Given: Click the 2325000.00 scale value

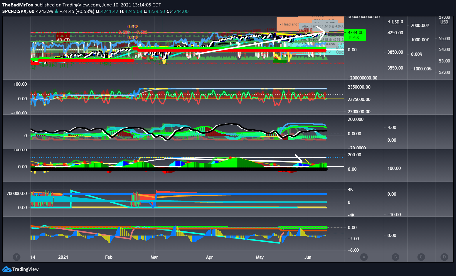Looking at the screenshot, I should point(359,99).
